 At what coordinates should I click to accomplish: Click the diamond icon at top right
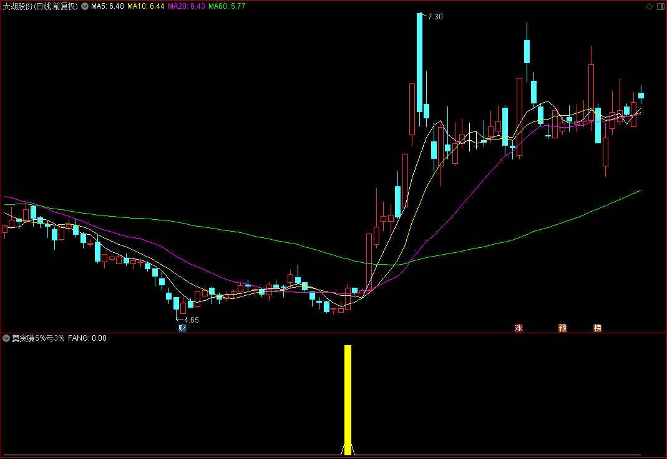(x=649, y=6)
